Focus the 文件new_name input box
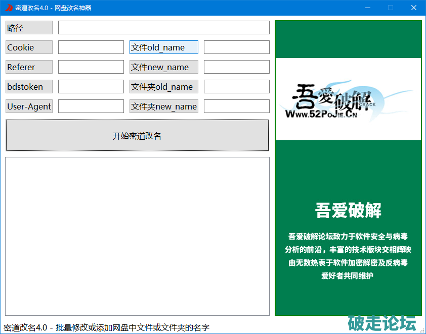 tap(236, 67)
